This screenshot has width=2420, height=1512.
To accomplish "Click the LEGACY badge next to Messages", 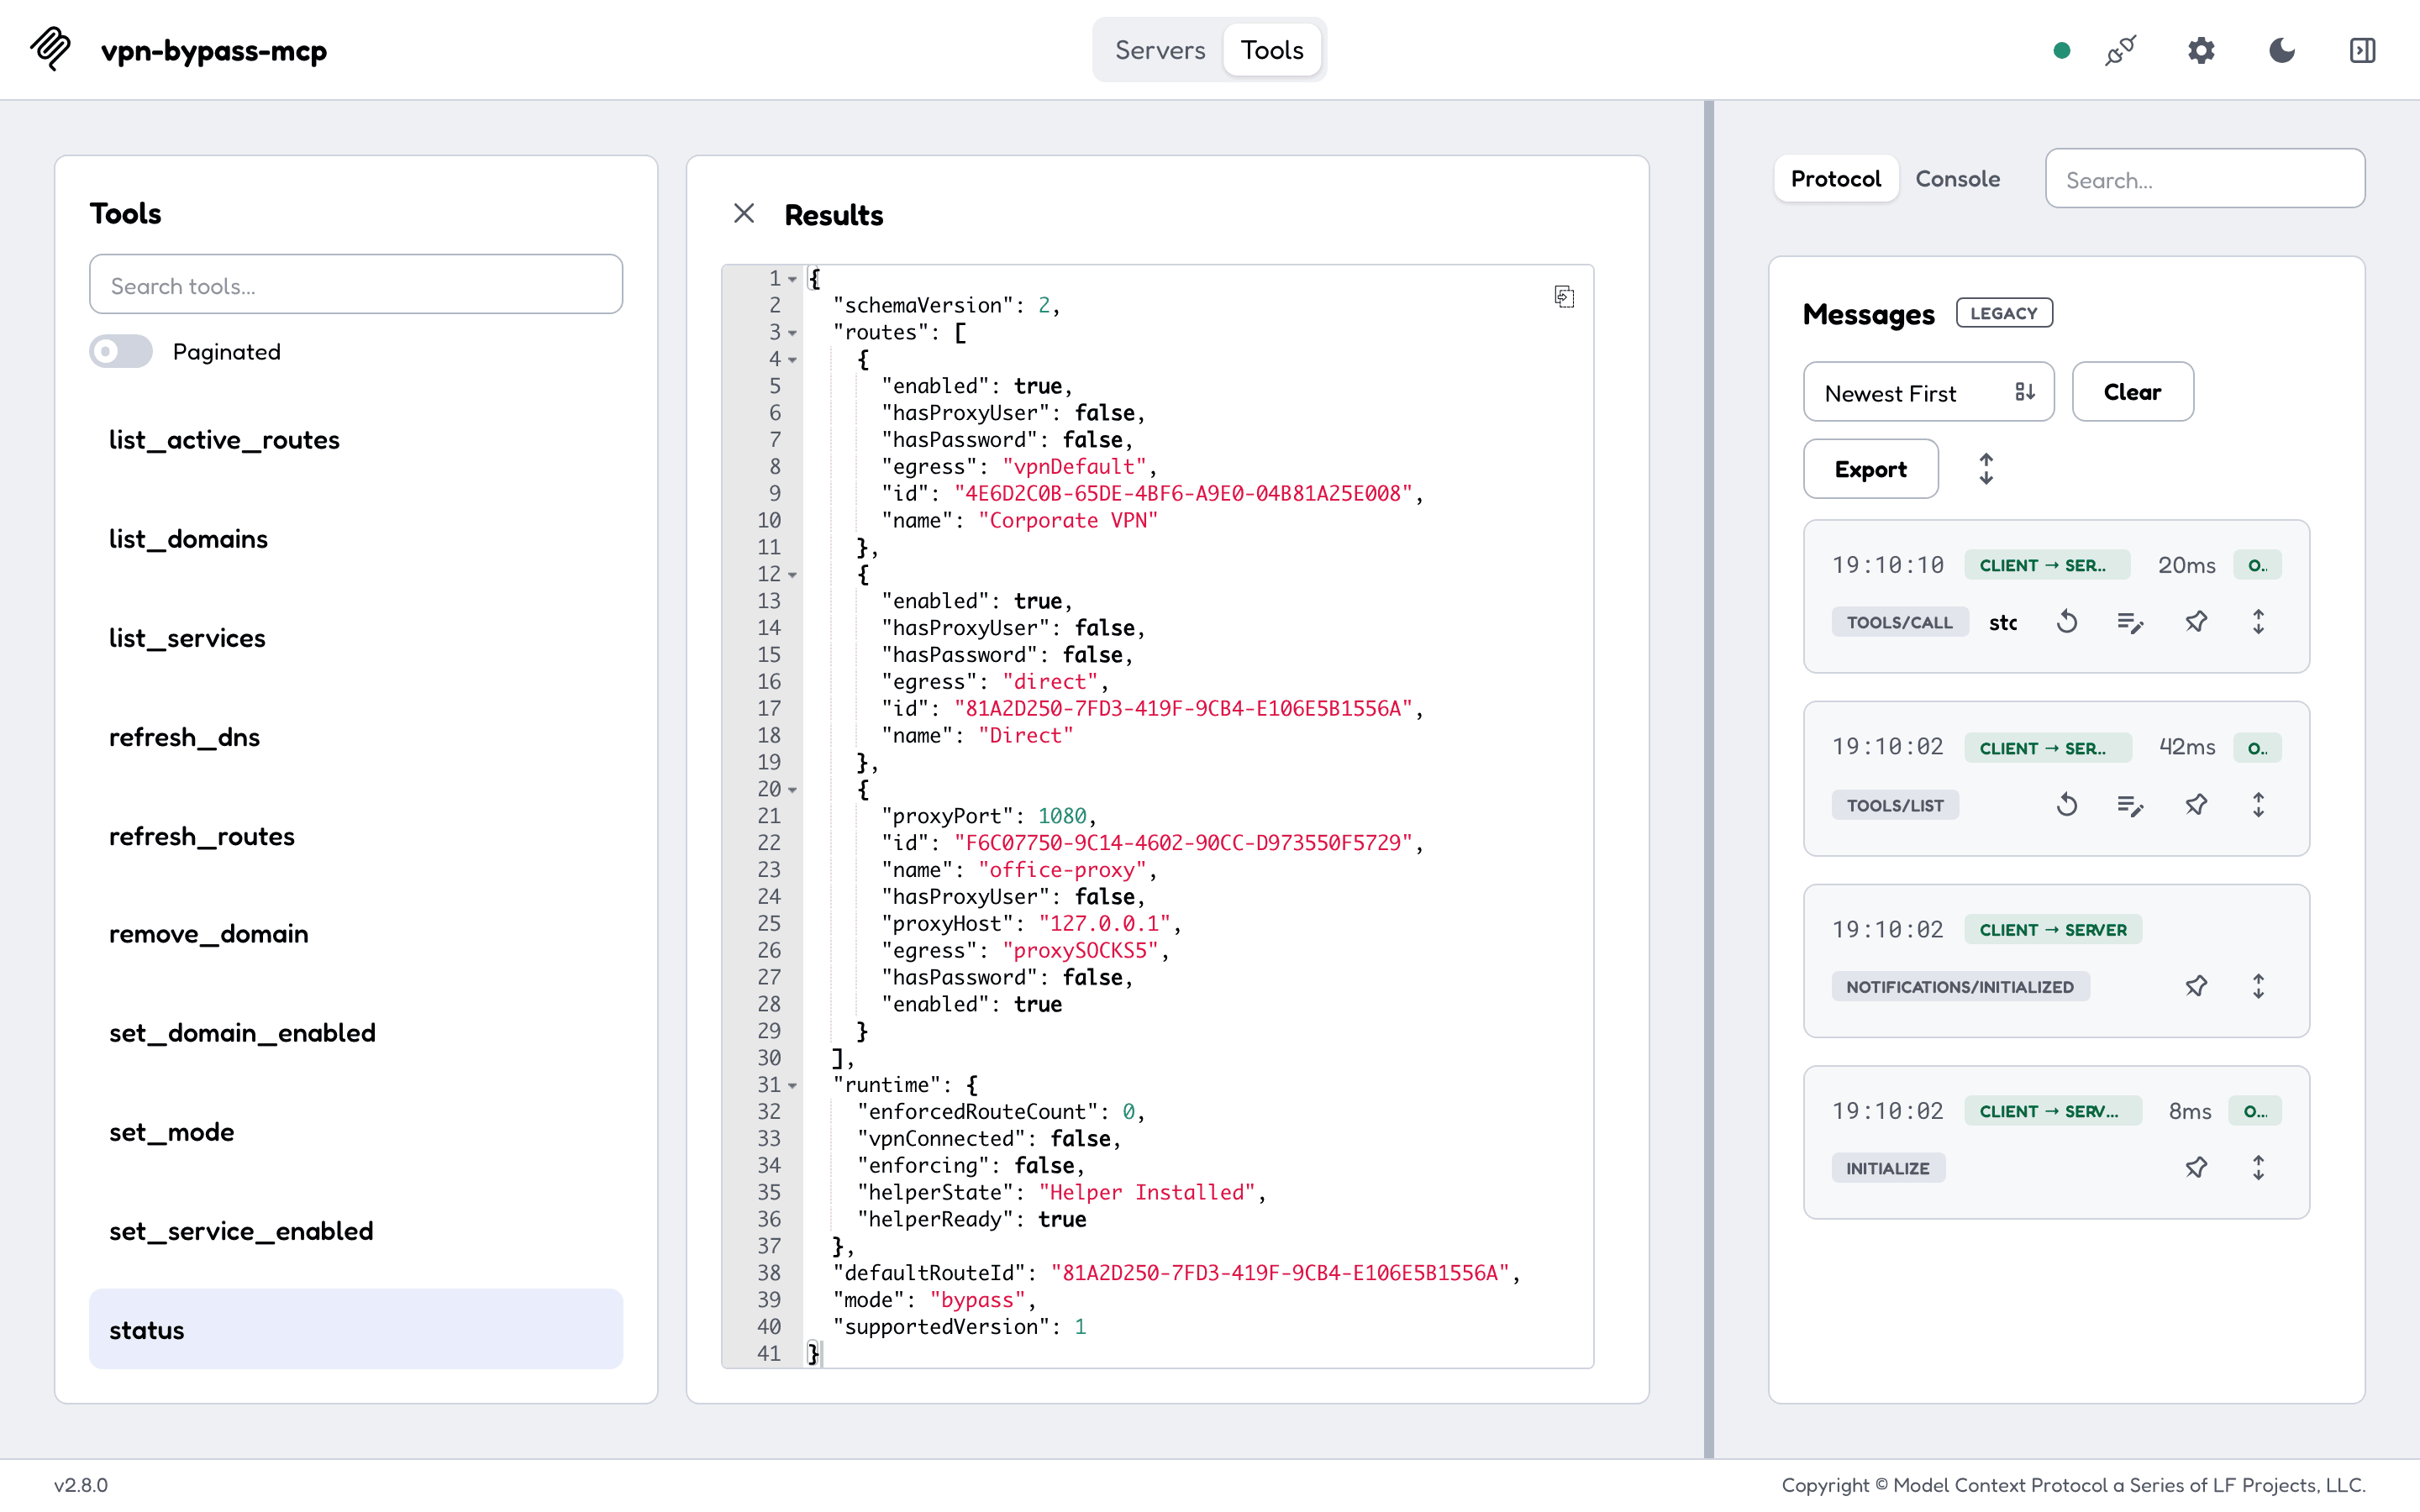I will (2003, 313).
